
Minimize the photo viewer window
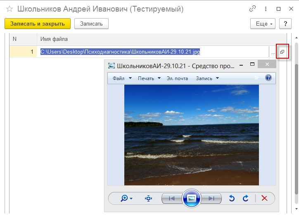coord(241,65)
